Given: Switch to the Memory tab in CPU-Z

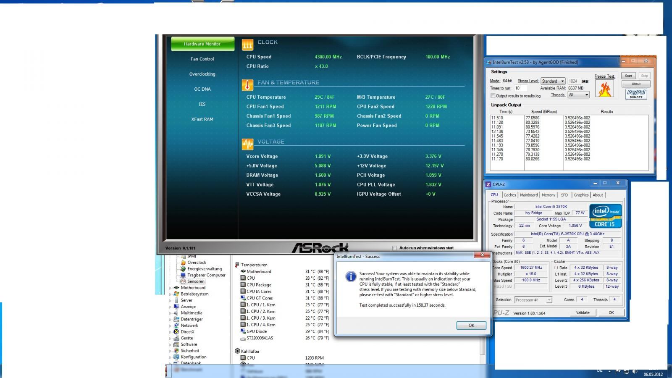Looking at the screenshot, I should (x=549, y=195).
